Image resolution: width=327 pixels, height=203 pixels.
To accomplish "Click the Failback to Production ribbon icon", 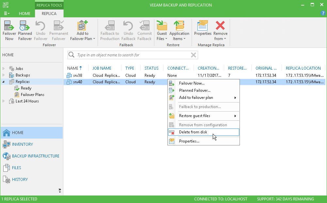I will (110, 31).
